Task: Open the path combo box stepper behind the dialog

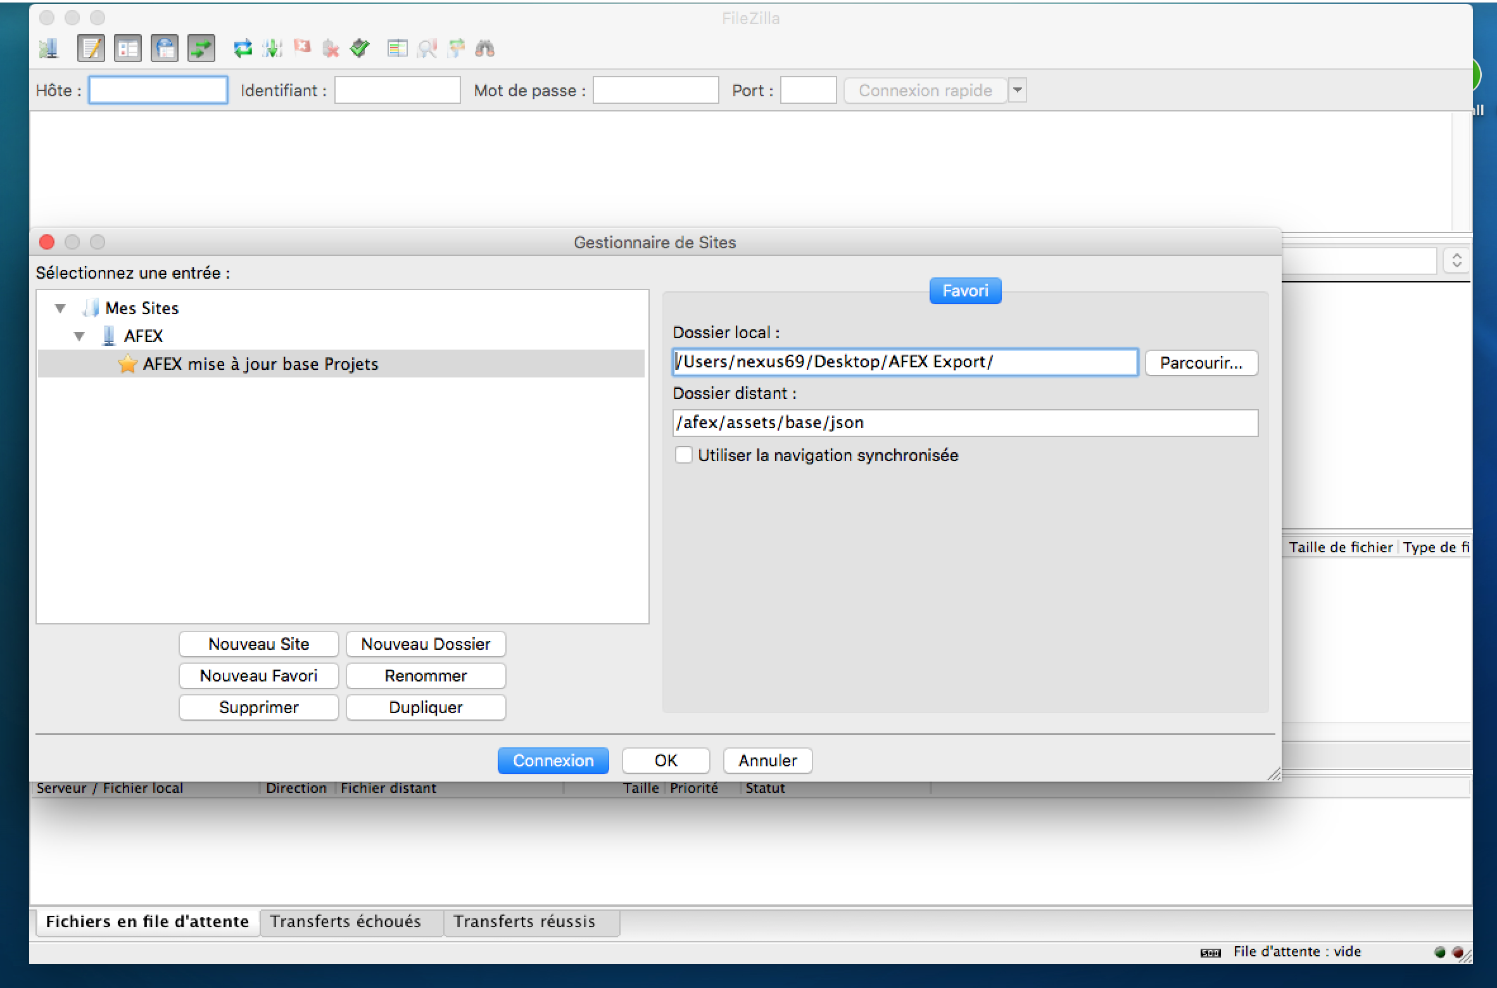Action: pyautogui.click(x=1456, y=260)
